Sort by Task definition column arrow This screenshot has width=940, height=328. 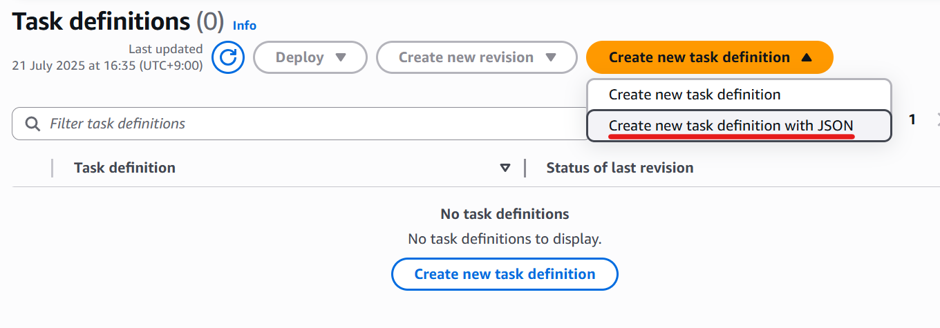(505, 168)
